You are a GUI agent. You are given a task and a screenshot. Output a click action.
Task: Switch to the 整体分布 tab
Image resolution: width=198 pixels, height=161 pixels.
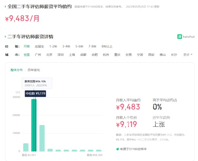point(16,70)
